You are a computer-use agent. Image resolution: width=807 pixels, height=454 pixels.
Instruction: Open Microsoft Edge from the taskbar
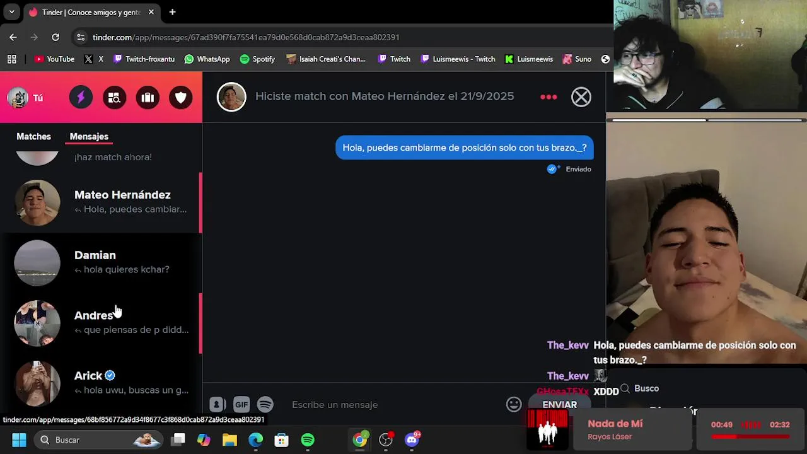coord(255,440)
